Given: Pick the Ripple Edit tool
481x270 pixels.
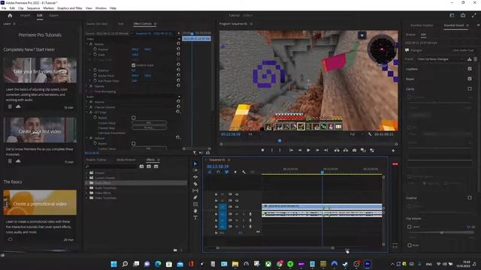Looking at the screenshot, I should pos(195,177).
